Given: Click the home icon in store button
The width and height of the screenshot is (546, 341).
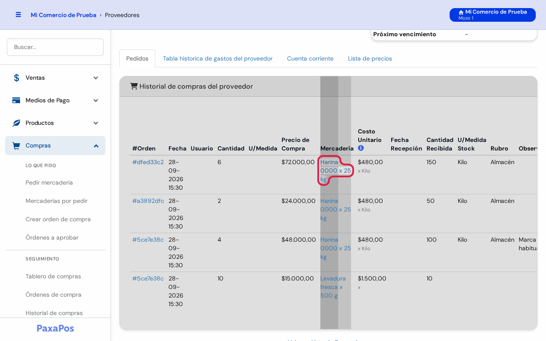Looking at the screenshot, I should (461, 12).
